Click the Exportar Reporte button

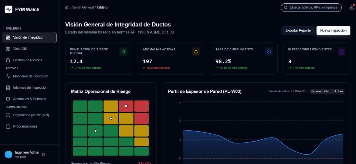point(298,30)
